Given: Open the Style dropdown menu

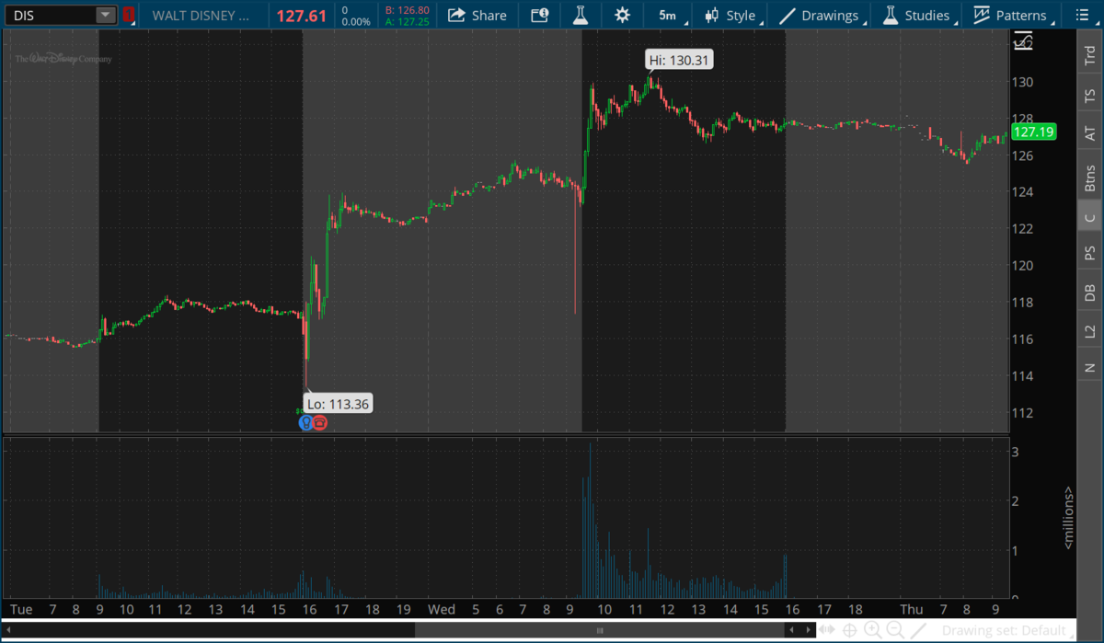Looking at the screenshot, I should 730,15.
